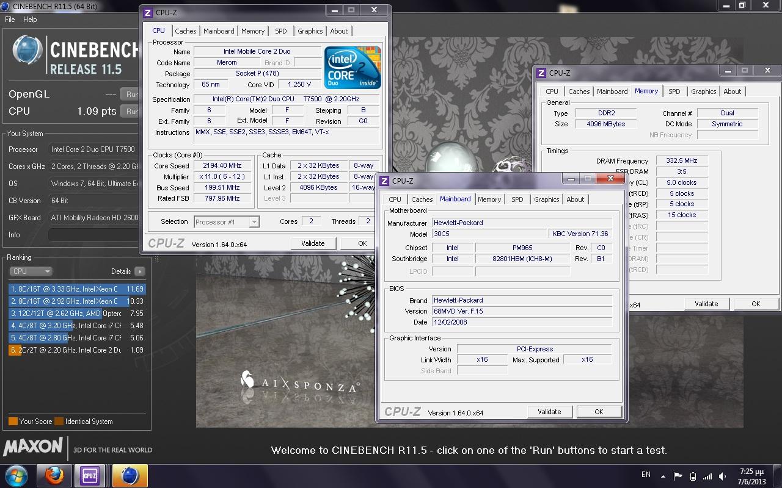The image size is (782, 488).
Task: Open the volume speaker tray icon
Action: (x=723, y=476)
